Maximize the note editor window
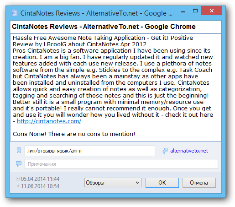The height and width of the screenshot is (207, 235). 195,11
